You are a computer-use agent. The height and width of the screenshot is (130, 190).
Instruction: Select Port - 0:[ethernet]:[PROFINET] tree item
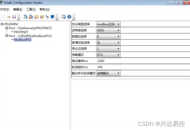pyautogui.click(x=30, y=28)
